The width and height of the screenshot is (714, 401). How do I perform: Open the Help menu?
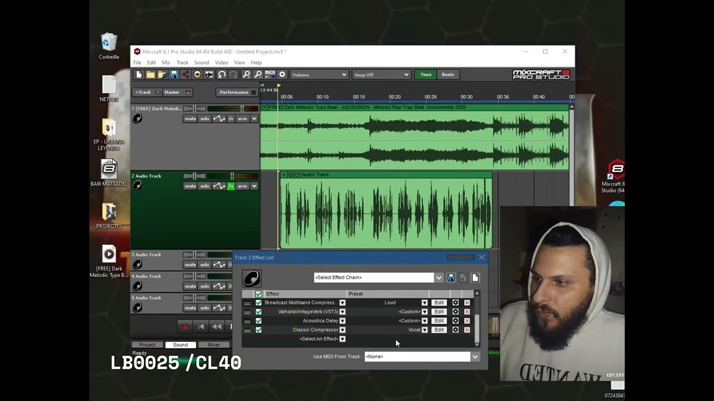(x=257, y=63)
